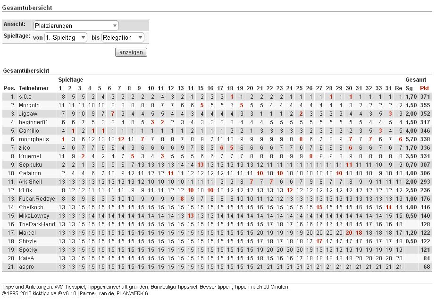The width and height of the screenshot is (436, 299).
Task: Open the 'von' Spieltag dropdown
Action: pos(66,38)
